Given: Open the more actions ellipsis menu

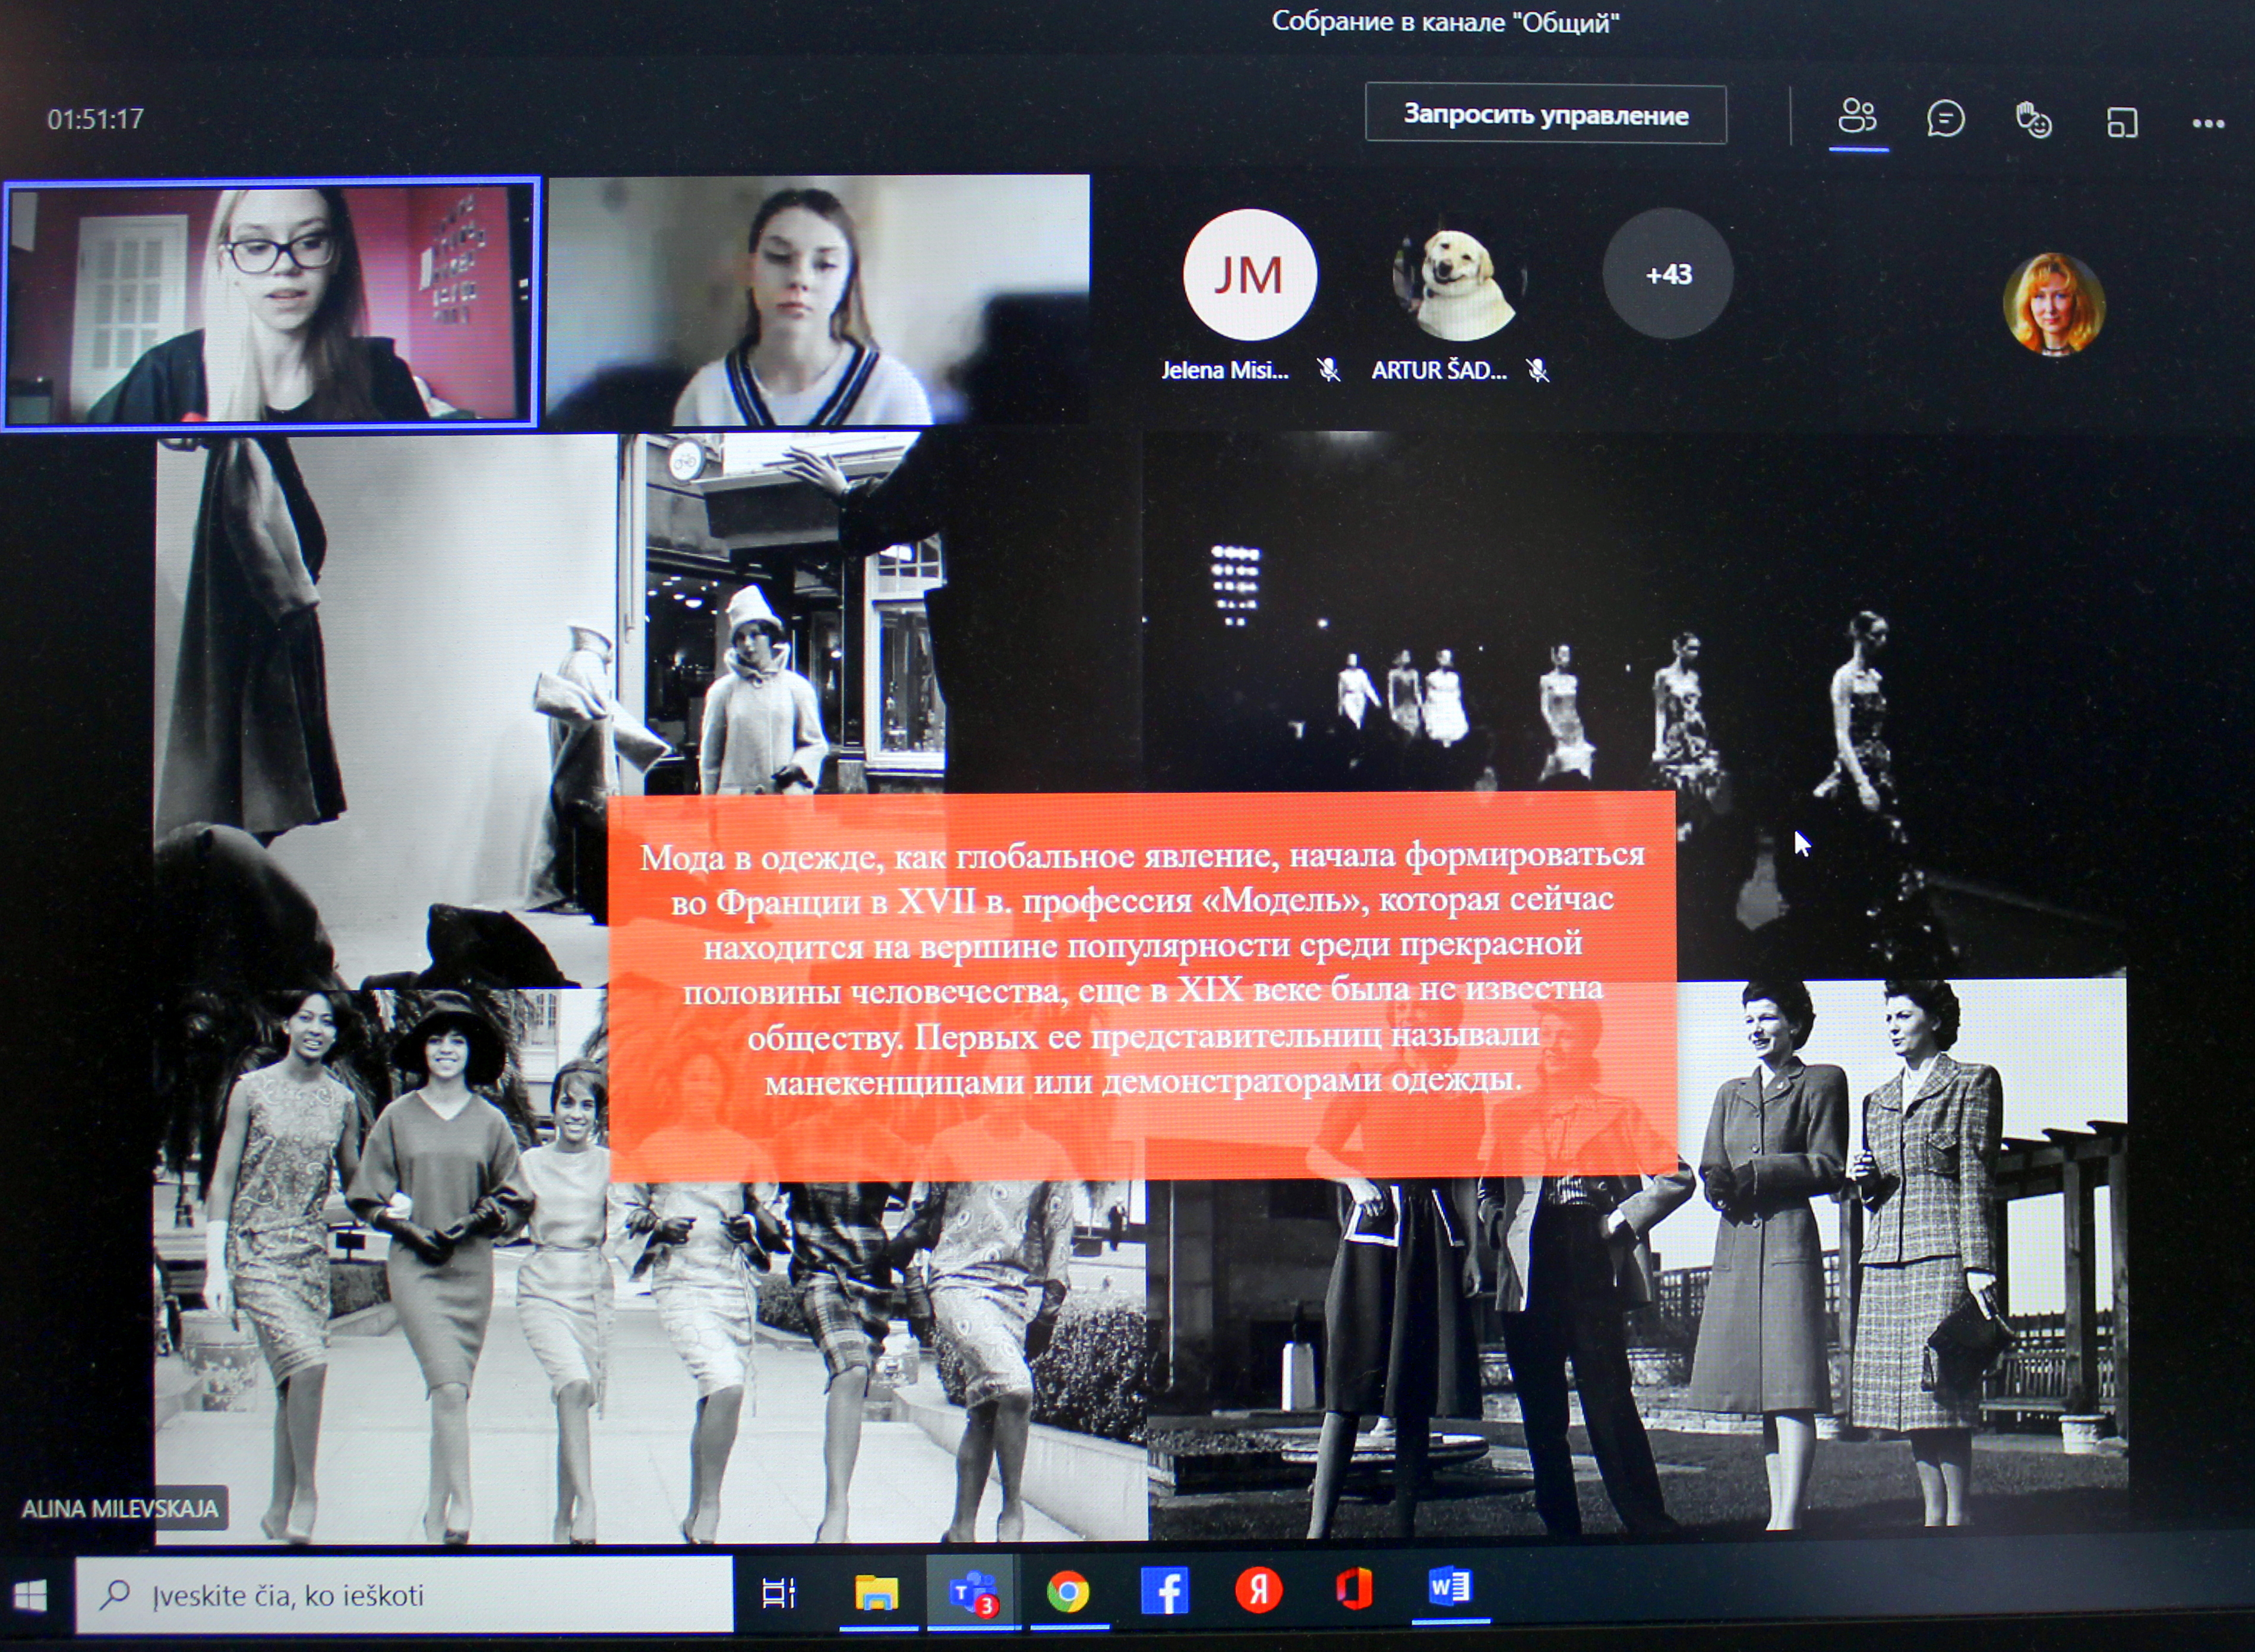Looking at the screenshot, I should [x=2208, y=124].
